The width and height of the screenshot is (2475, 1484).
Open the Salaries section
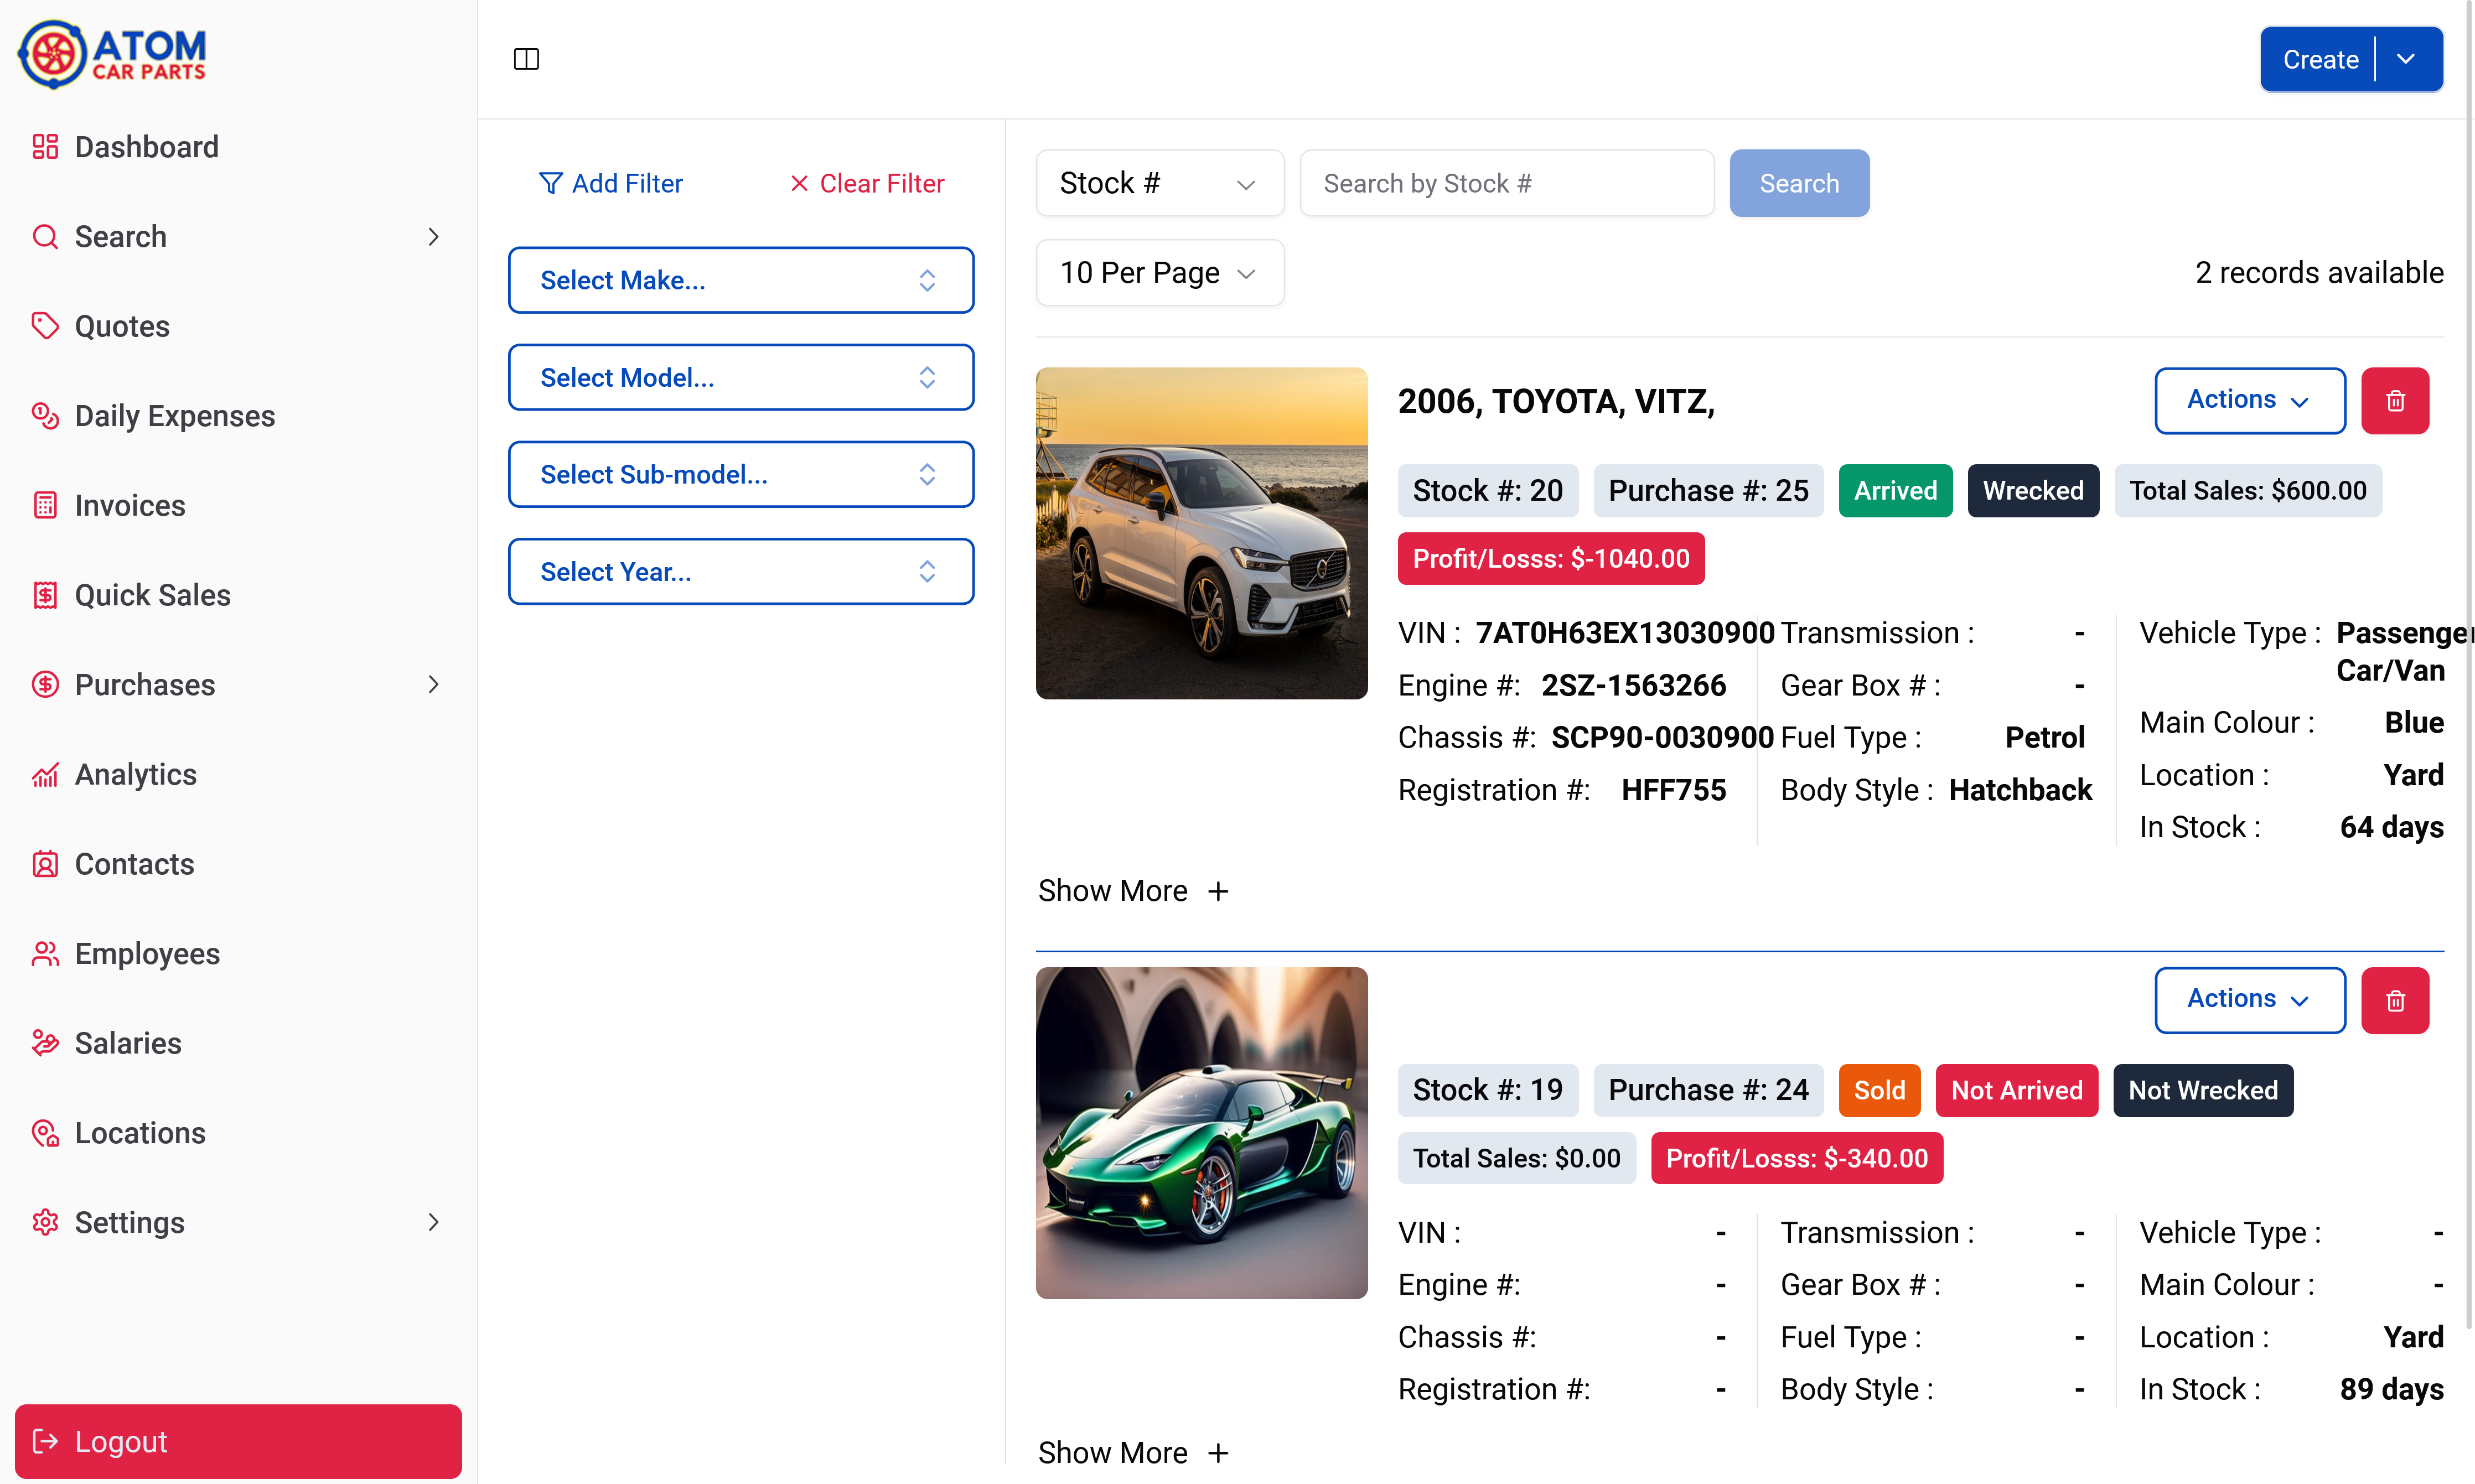tap(128, 1043)
